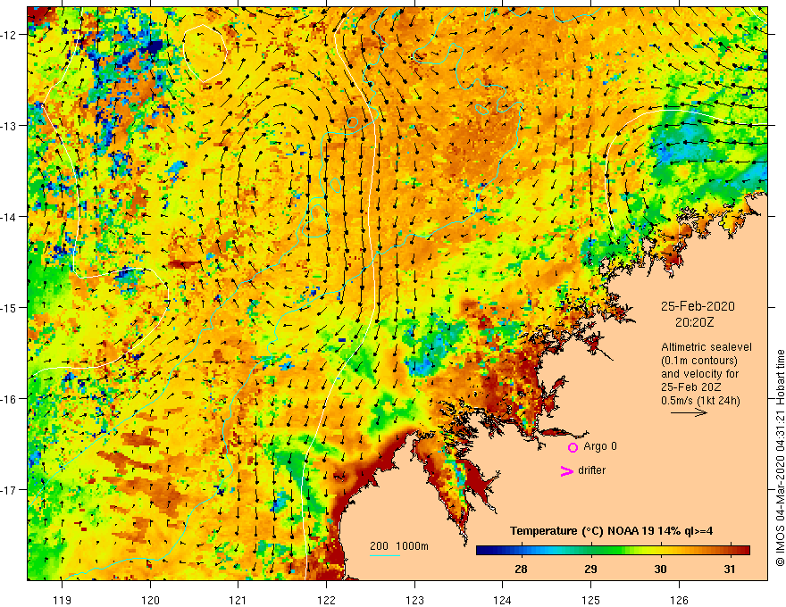Click the IMOS copyright timestamp text
The width and height of the screenshot is (786, 607).
(x=780, y=458)
